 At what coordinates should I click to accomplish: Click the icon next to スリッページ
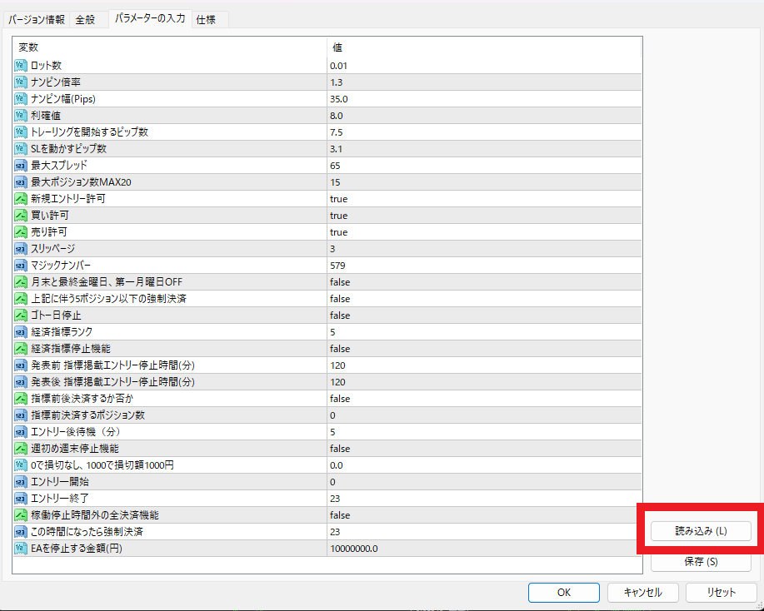click(x=21, y=249)
